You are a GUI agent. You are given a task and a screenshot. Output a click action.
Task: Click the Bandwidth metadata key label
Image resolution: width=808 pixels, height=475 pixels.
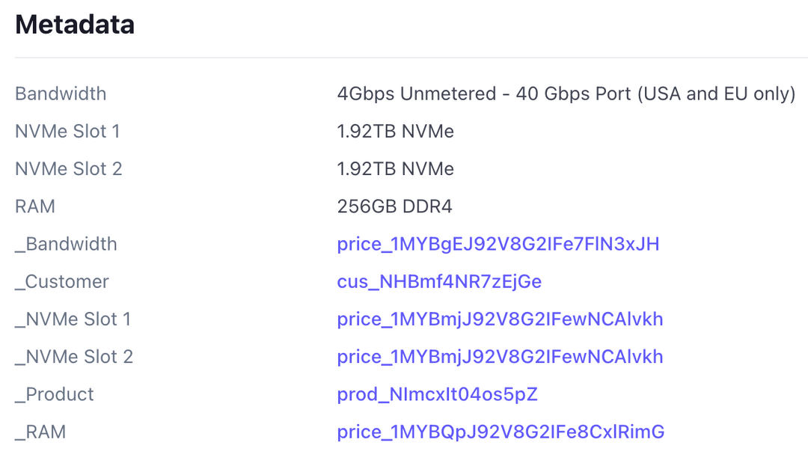pos(60,94)
